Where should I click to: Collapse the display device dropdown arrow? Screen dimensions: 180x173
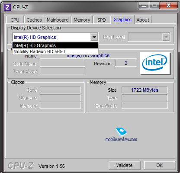tap(94, 37)
